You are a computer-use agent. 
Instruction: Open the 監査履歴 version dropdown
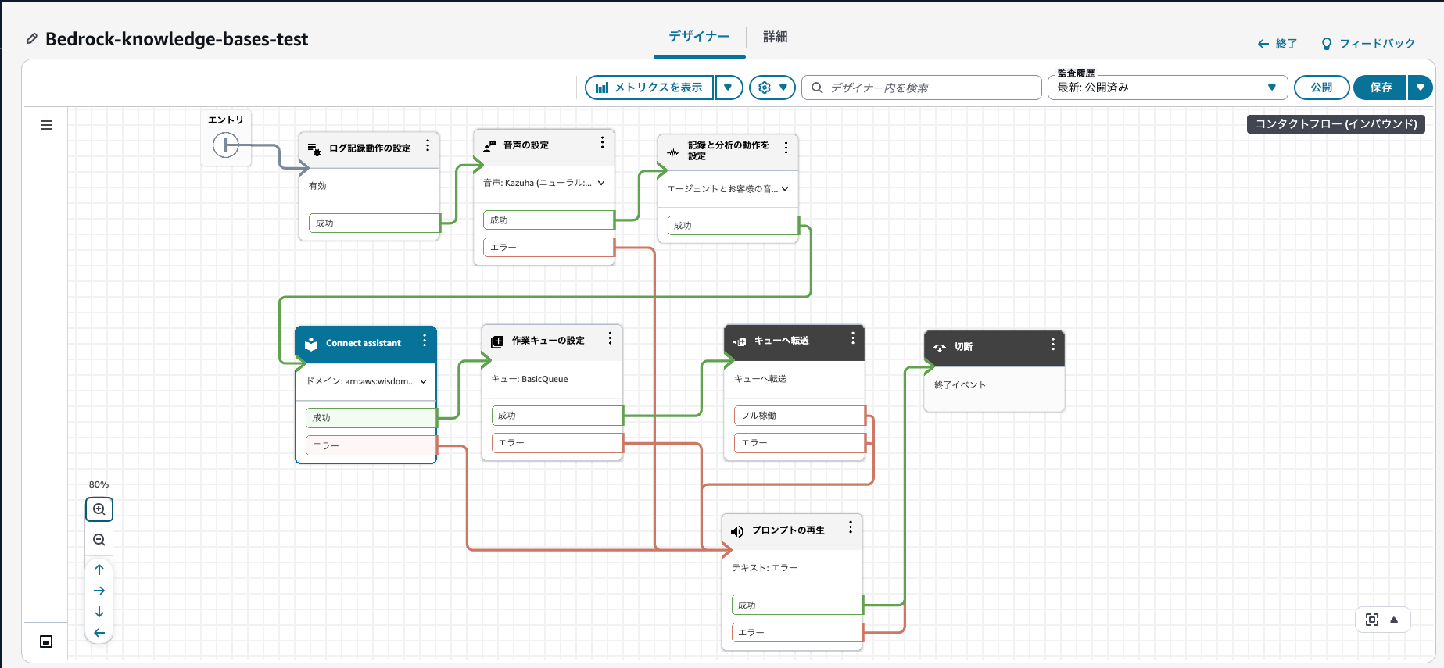point(1166,88)
